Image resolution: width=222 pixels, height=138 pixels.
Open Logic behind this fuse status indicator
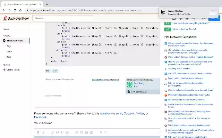coord(185,78)
